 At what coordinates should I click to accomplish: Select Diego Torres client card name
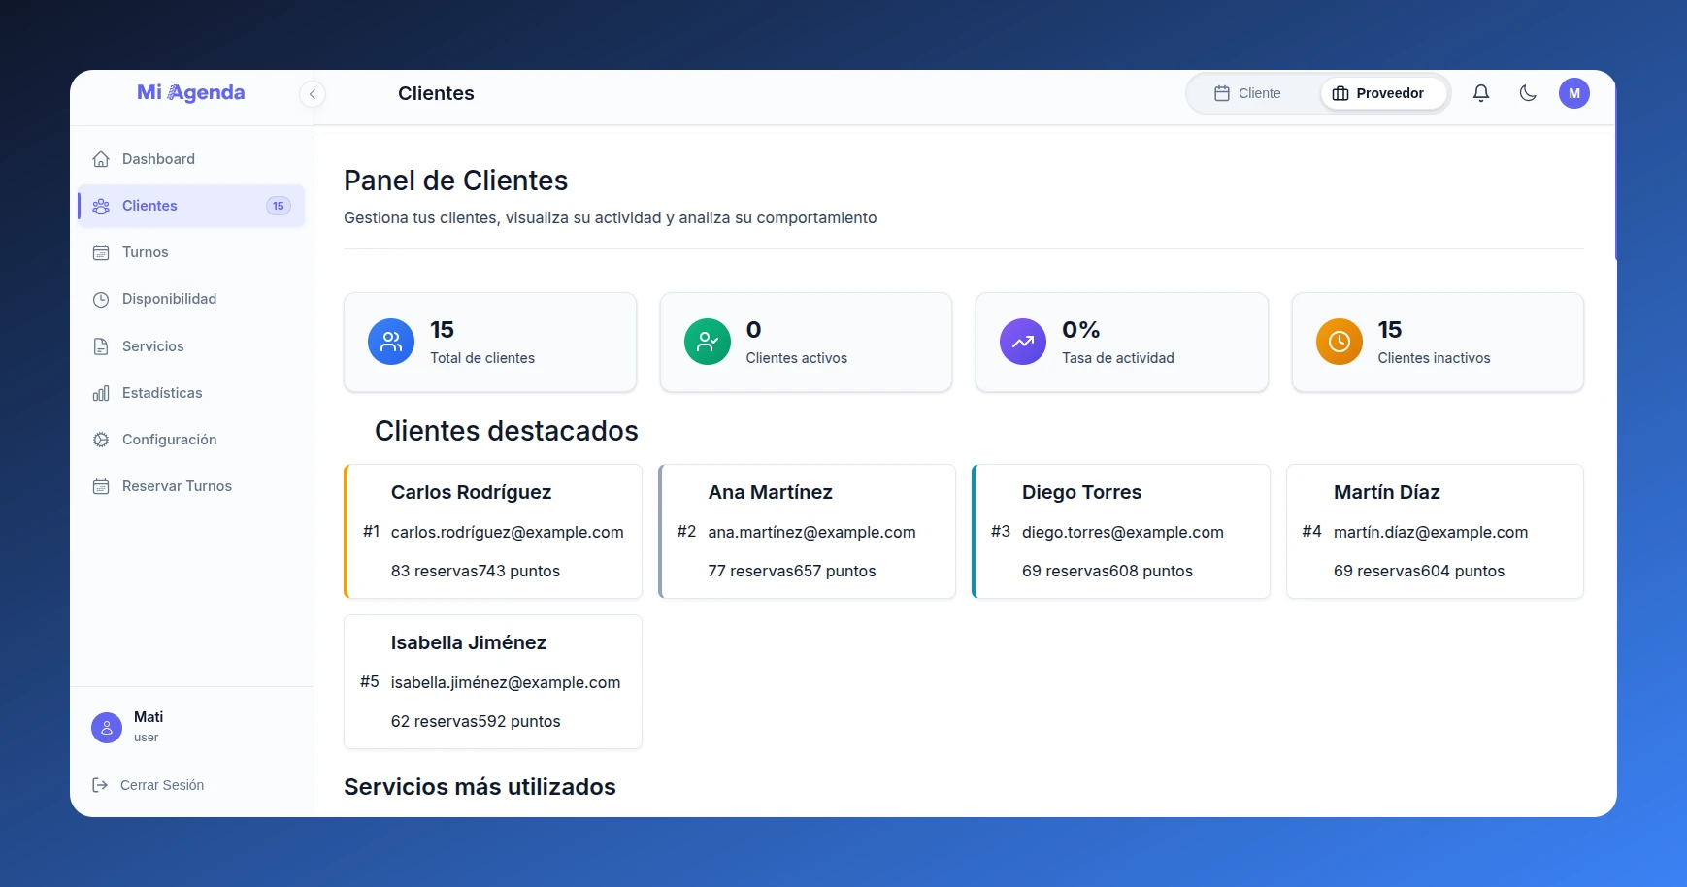[x=1081, y=492]
